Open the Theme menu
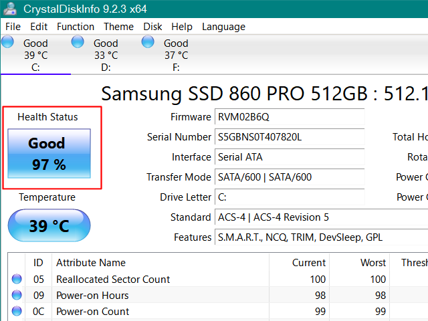Viewport: 428px width, 321px height. pos(118,27)
